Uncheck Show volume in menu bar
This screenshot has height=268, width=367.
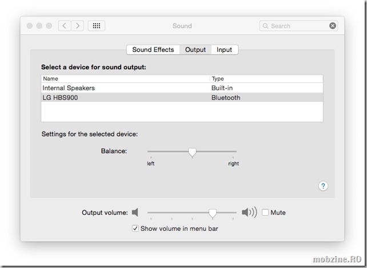(x=135, y=229)
